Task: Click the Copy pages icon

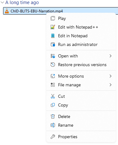Action: pyautogui.click(x=53, y=105)
